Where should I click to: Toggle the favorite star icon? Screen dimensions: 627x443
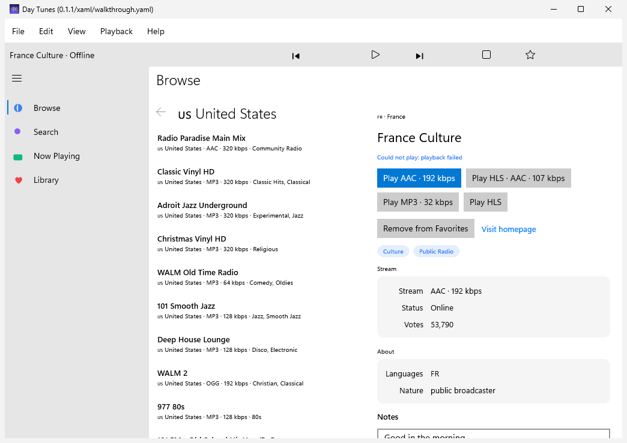pos(530,55)
